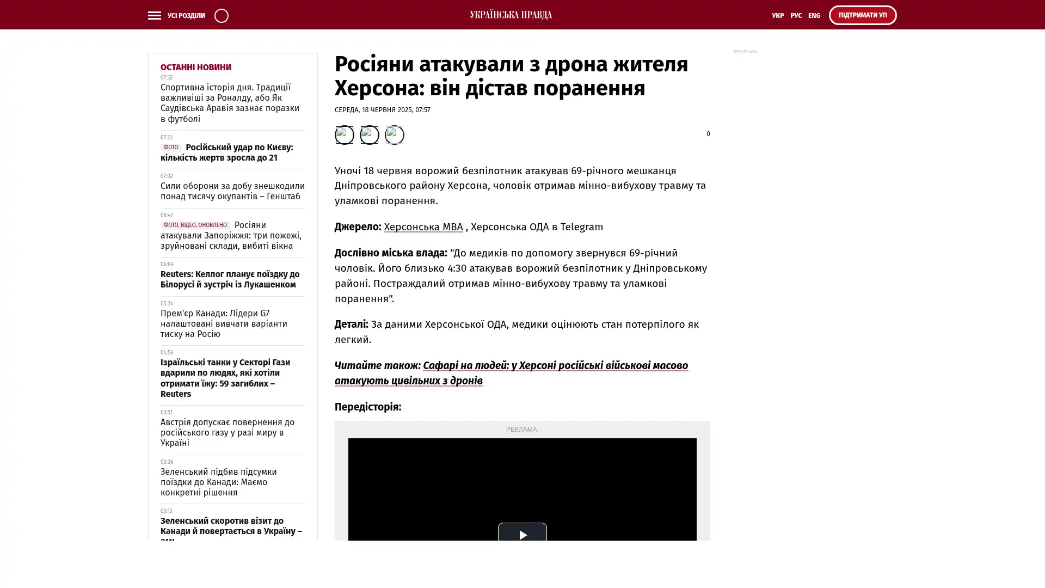
Task: Play the embedded video ad
Action: coord(522,535)
